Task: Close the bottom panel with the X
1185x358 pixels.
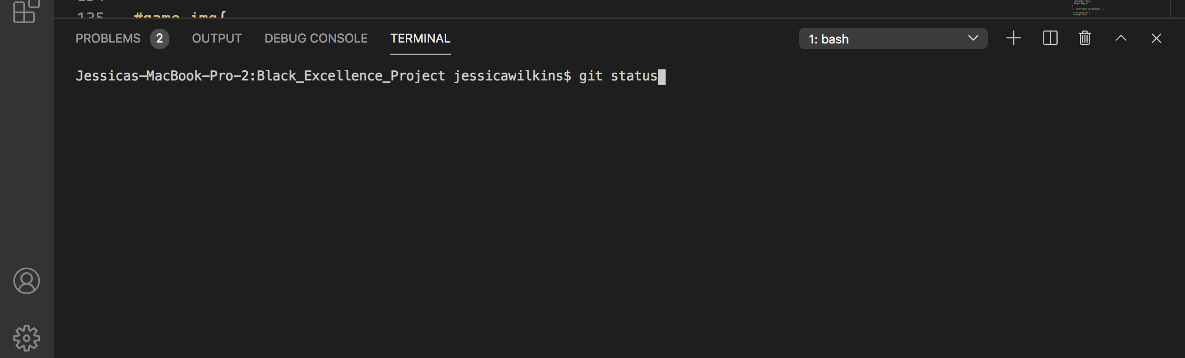Action: pos(1156,38)
